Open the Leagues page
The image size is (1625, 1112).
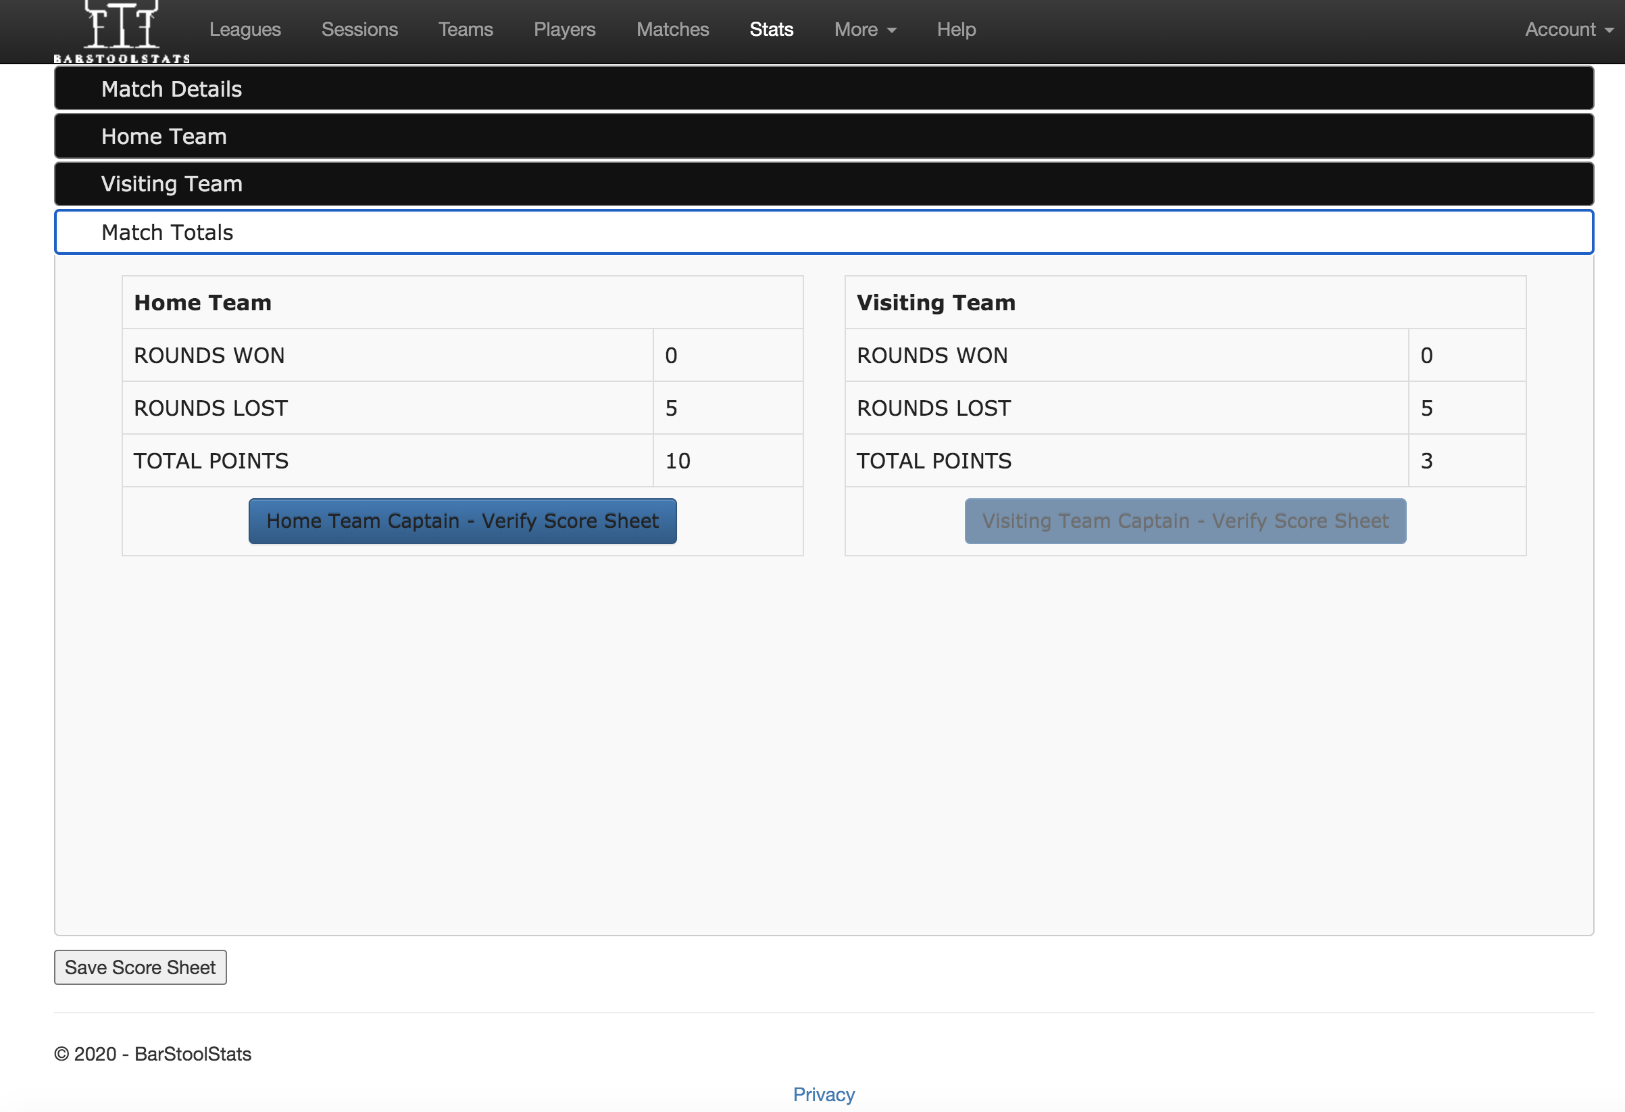point(245,29)
